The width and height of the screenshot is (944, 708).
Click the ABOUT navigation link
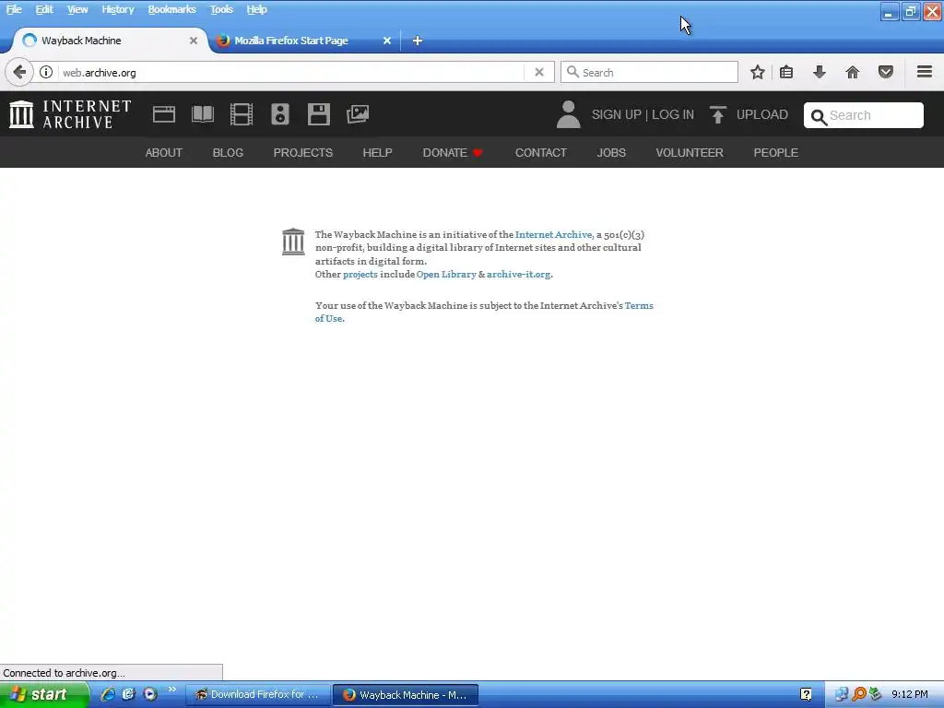tap(164, 153)
